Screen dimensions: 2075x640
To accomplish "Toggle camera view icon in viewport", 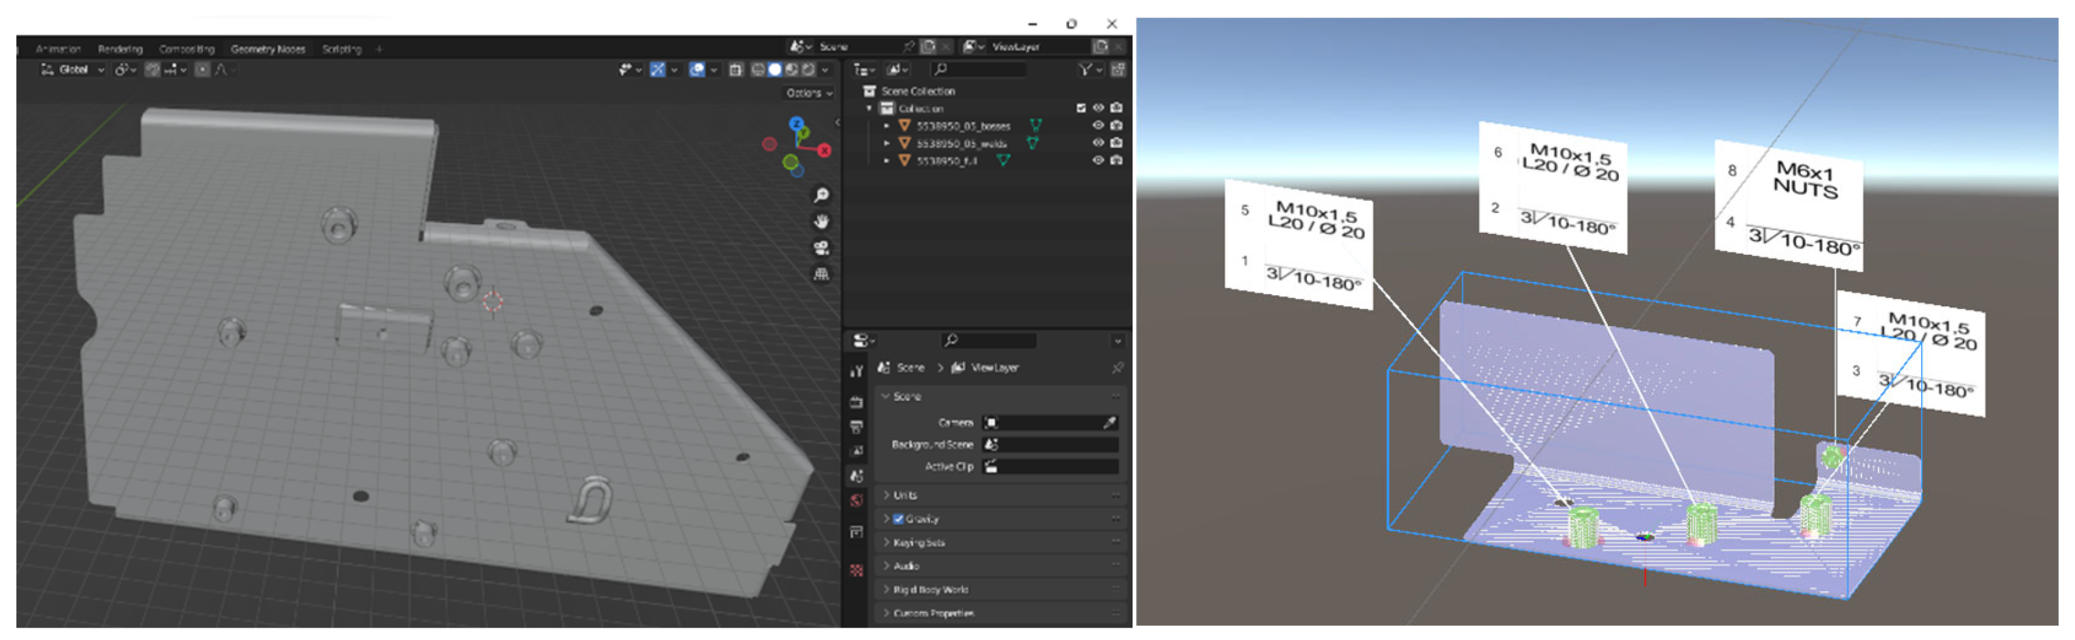I will pyautogui.click(x=821, y=248).
